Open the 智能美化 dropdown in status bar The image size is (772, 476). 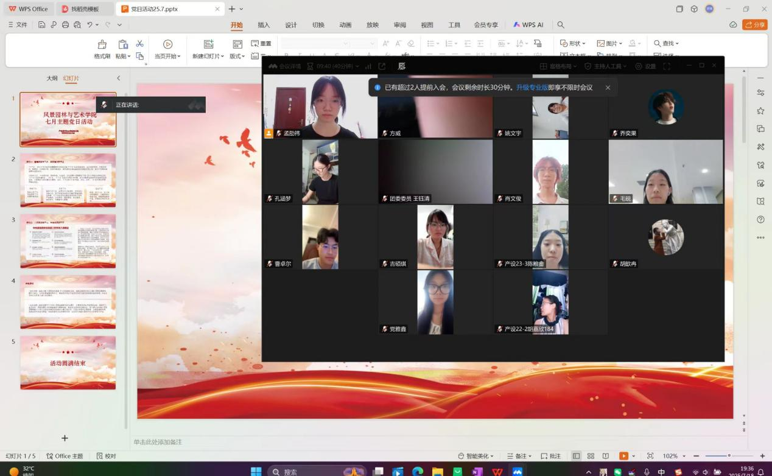point(476,456)
